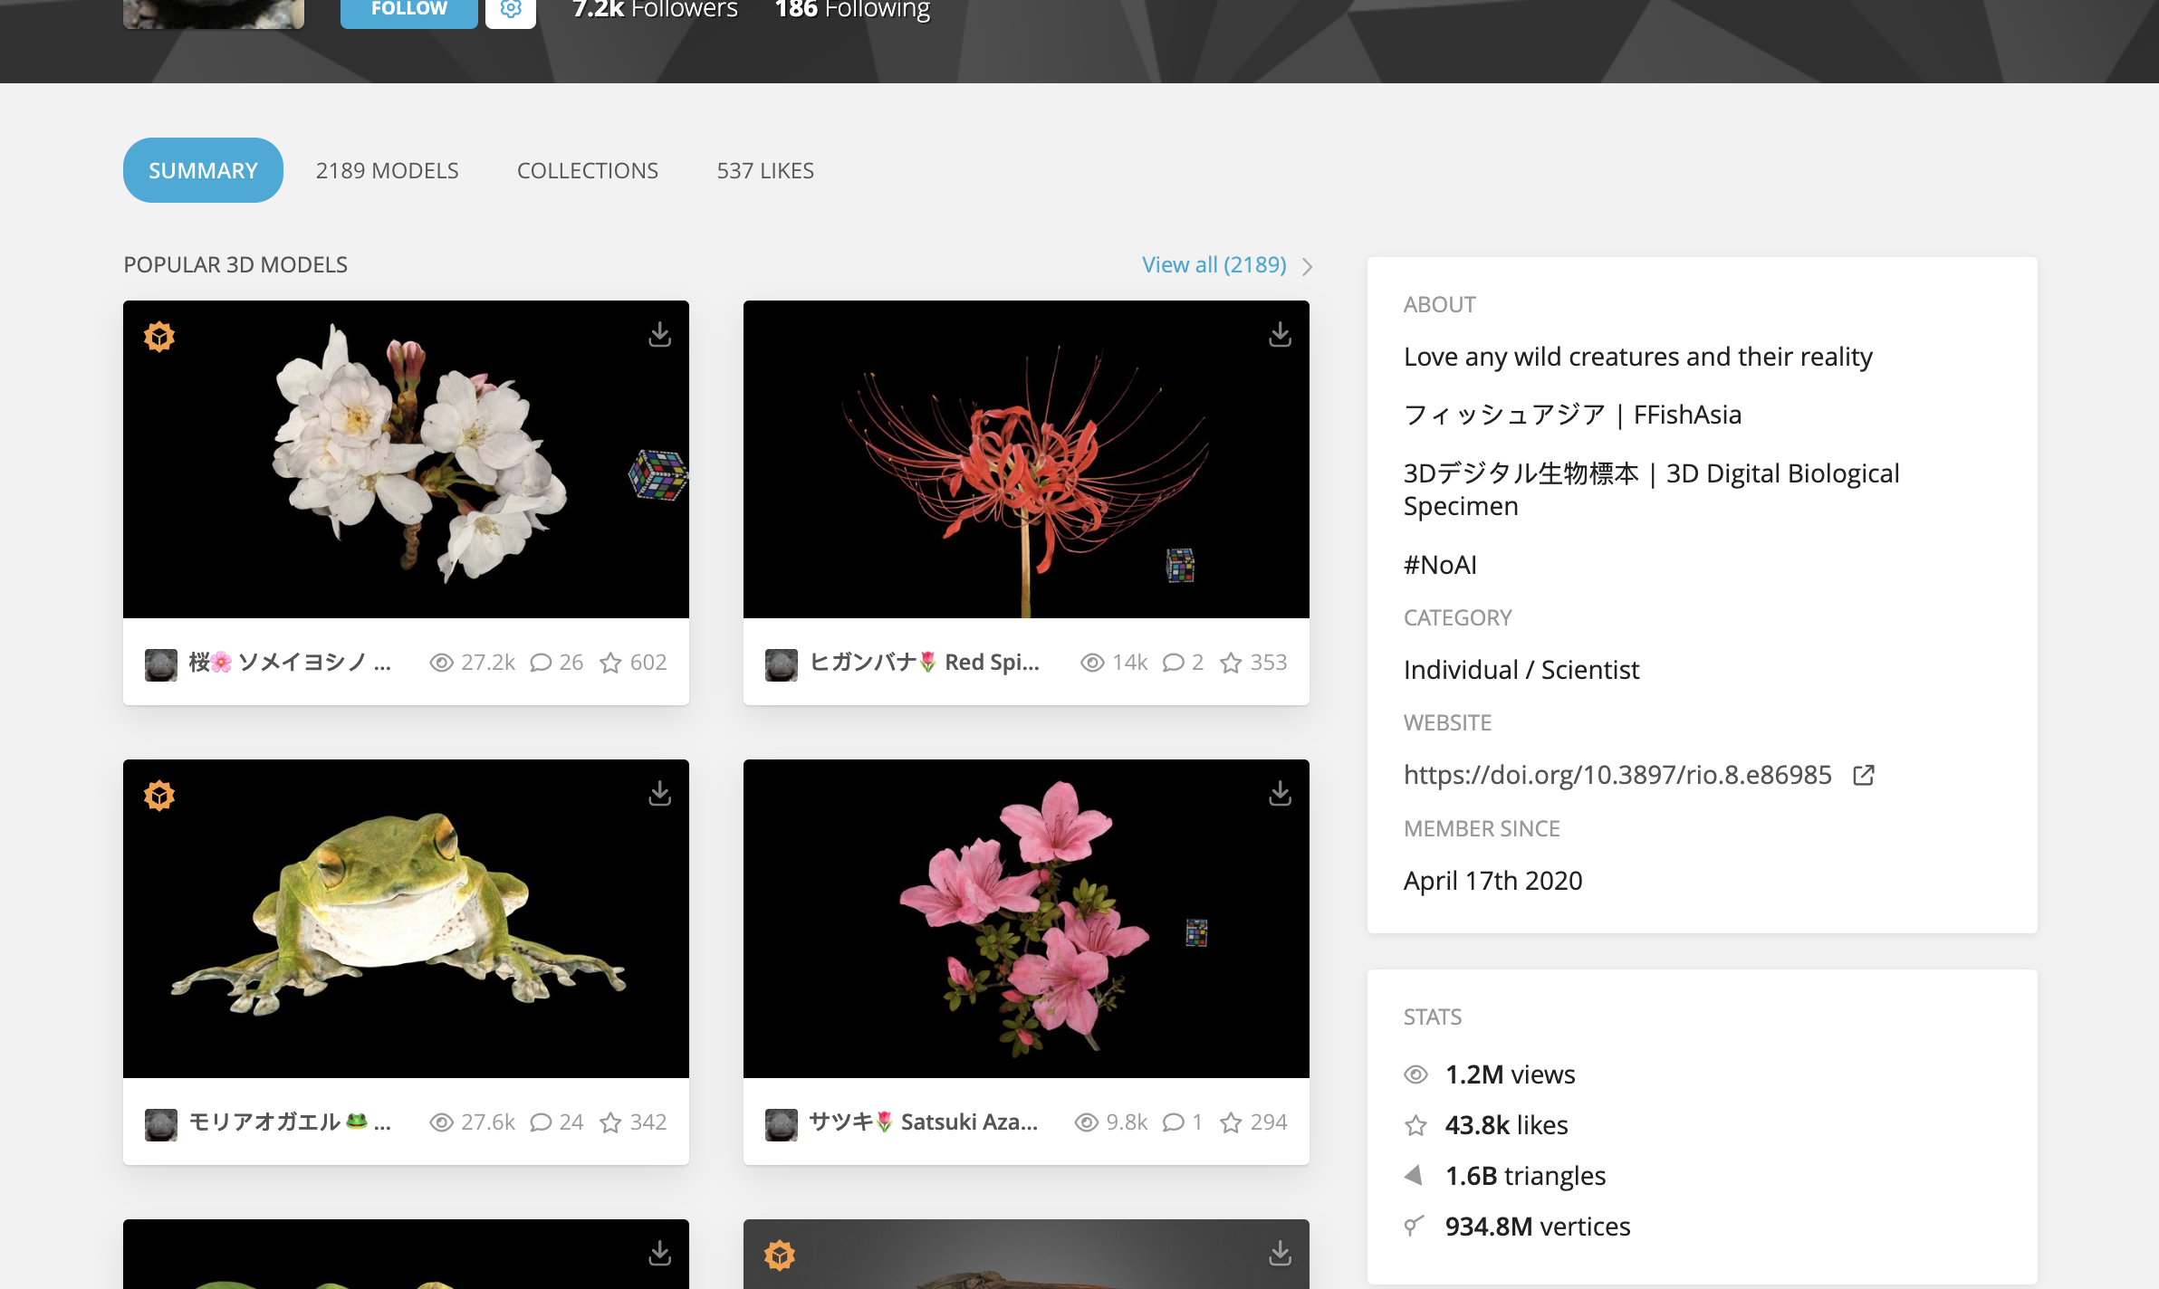Click the star likes icon on Satsuki Azalea card

[x=1231, y=1122]
